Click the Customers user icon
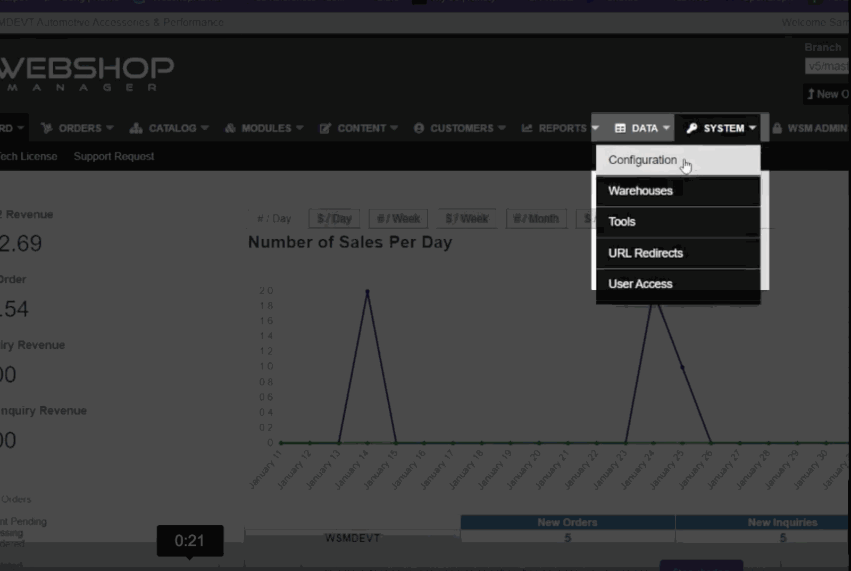 (419, 128)
